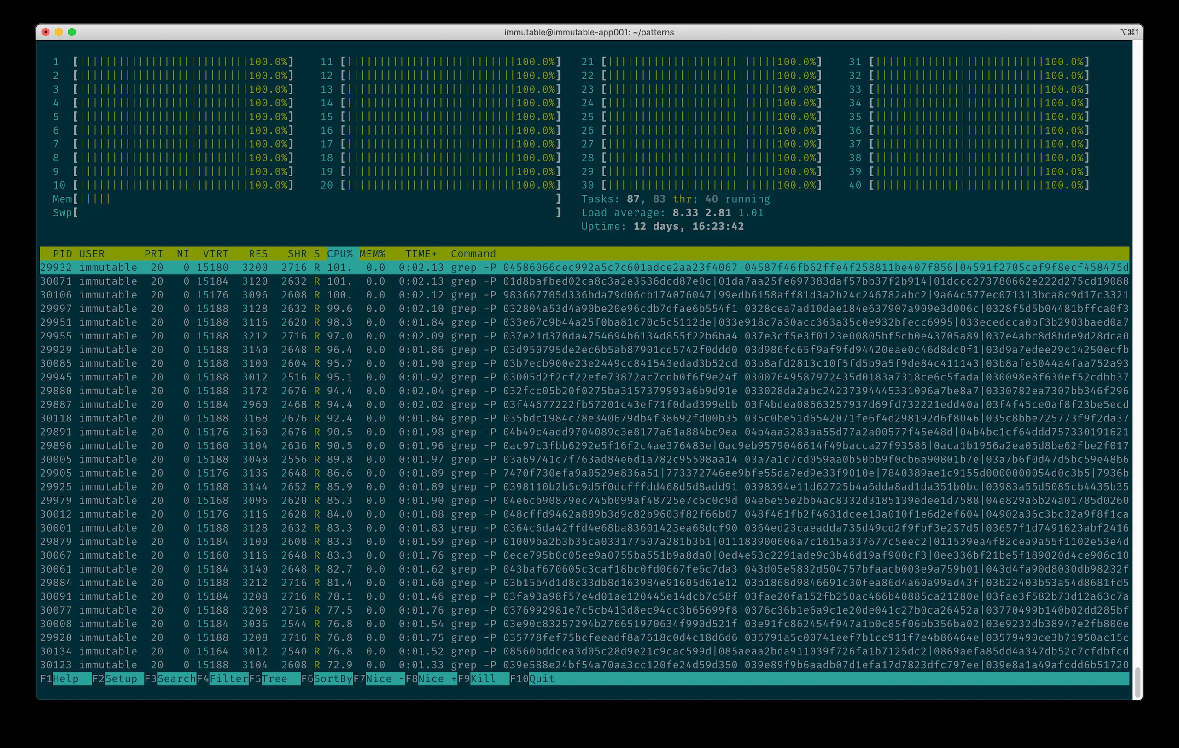Toggle F5 Tree view
The height and width of the screenshot is (748, 1179).
(274, 678)
